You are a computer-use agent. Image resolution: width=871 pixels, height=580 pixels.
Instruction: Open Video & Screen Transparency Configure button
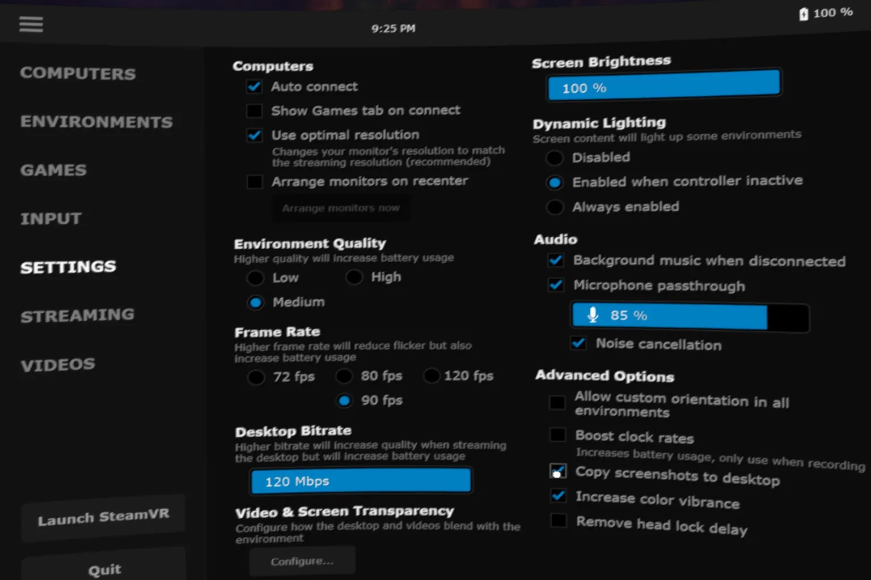click(302, 561)
